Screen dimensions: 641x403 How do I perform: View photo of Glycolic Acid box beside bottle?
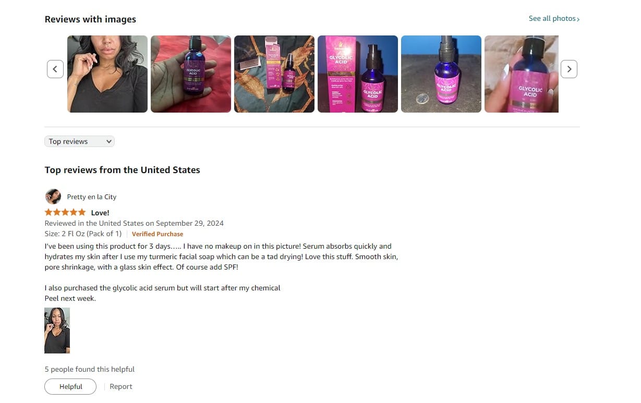(358, 74)
